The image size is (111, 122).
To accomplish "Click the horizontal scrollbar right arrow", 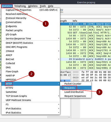I will [x=69, y=117].
